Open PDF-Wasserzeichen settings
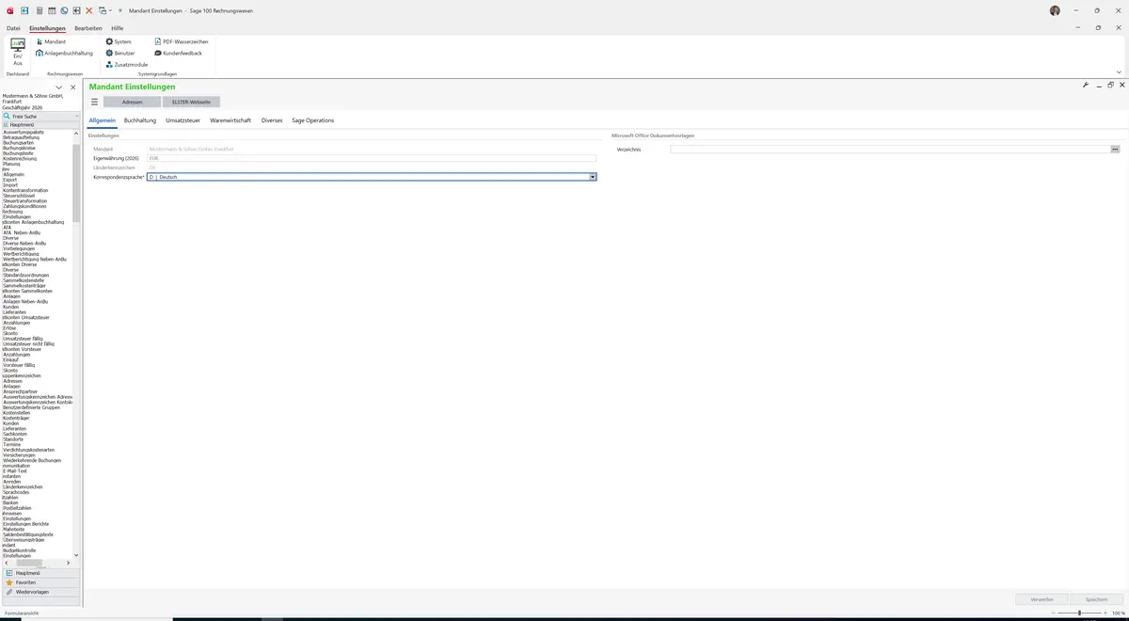Viewport: 1129px width, 621px height. (x=182, y=41)
